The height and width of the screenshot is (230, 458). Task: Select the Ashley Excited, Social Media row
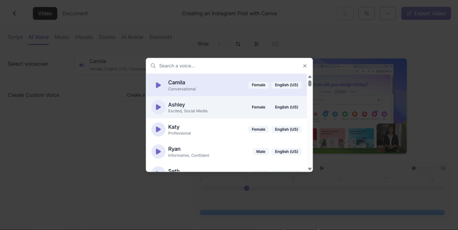[x=226, y=107]
